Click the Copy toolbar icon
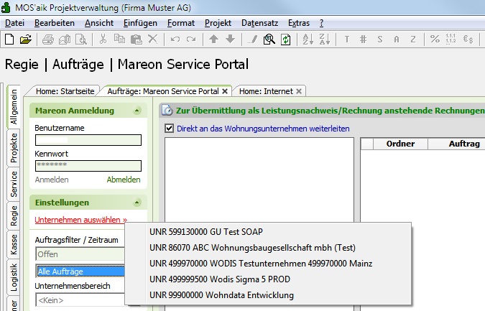The image size is (485, 311). pyautogui.click(x=119, y=40)
